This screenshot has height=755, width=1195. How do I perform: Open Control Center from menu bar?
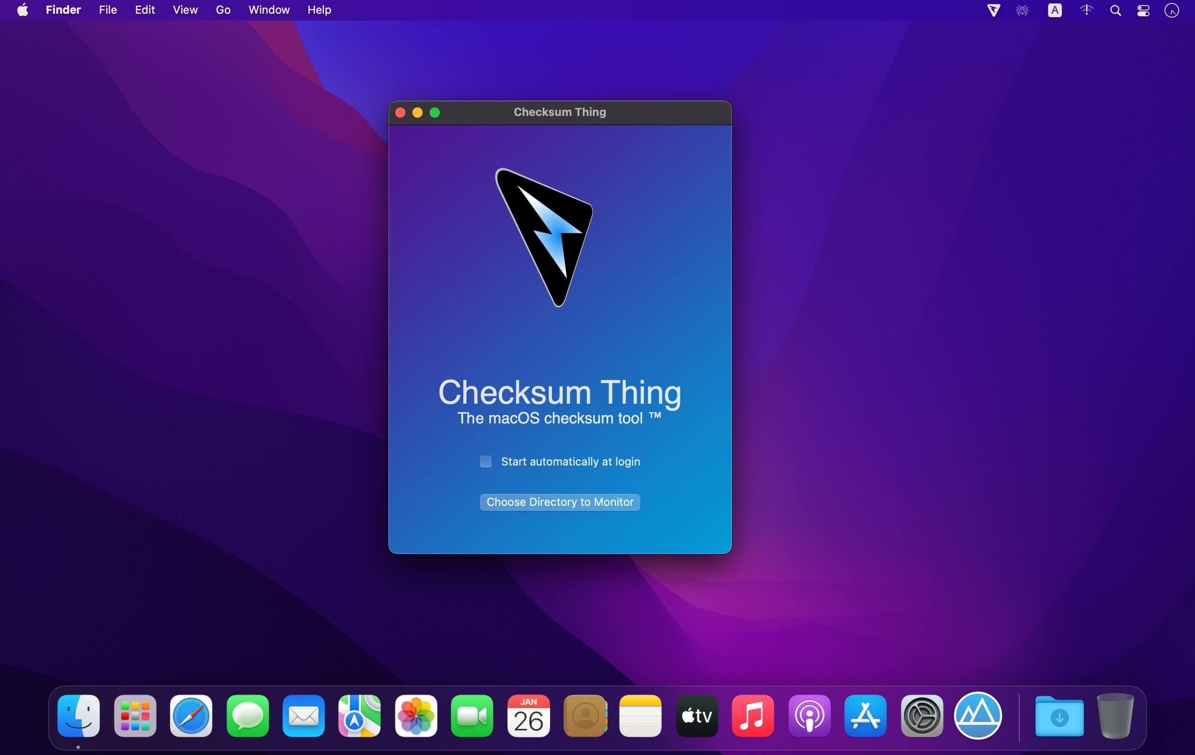pos(1143,10)
